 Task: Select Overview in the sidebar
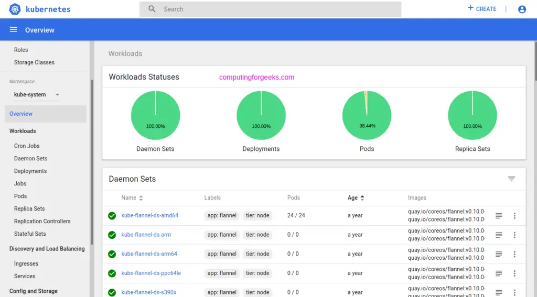point(46,114)
